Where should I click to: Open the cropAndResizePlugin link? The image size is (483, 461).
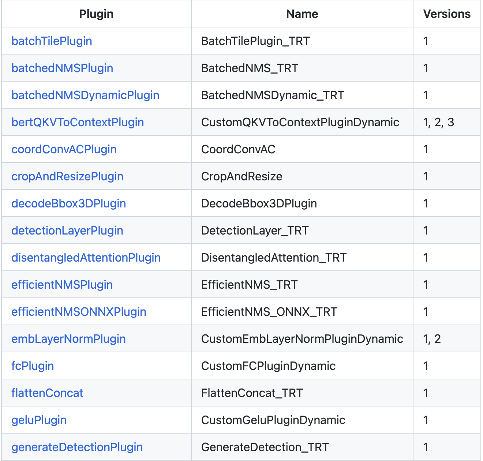point(68,176)
